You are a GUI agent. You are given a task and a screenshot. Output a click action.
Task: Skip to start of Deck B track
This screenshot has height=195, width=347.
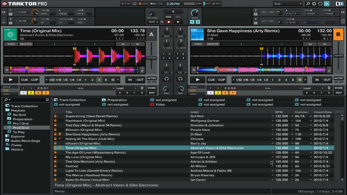pyautogui.click(x=194, y=70)
